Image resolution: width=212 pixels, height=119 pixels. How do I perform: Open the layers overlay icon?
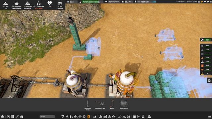(x=2, y=117)
